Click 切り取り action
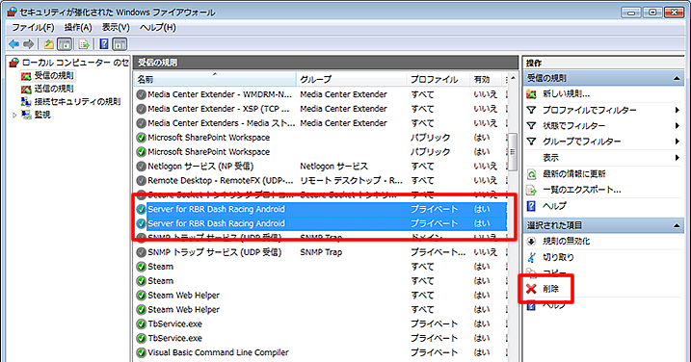Viewport: 691px width, 362px height. 558,257
